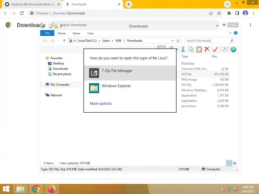Select Users in address breadcrumb
This screenshot has width=259, height=194.
(x=106, y=41)
